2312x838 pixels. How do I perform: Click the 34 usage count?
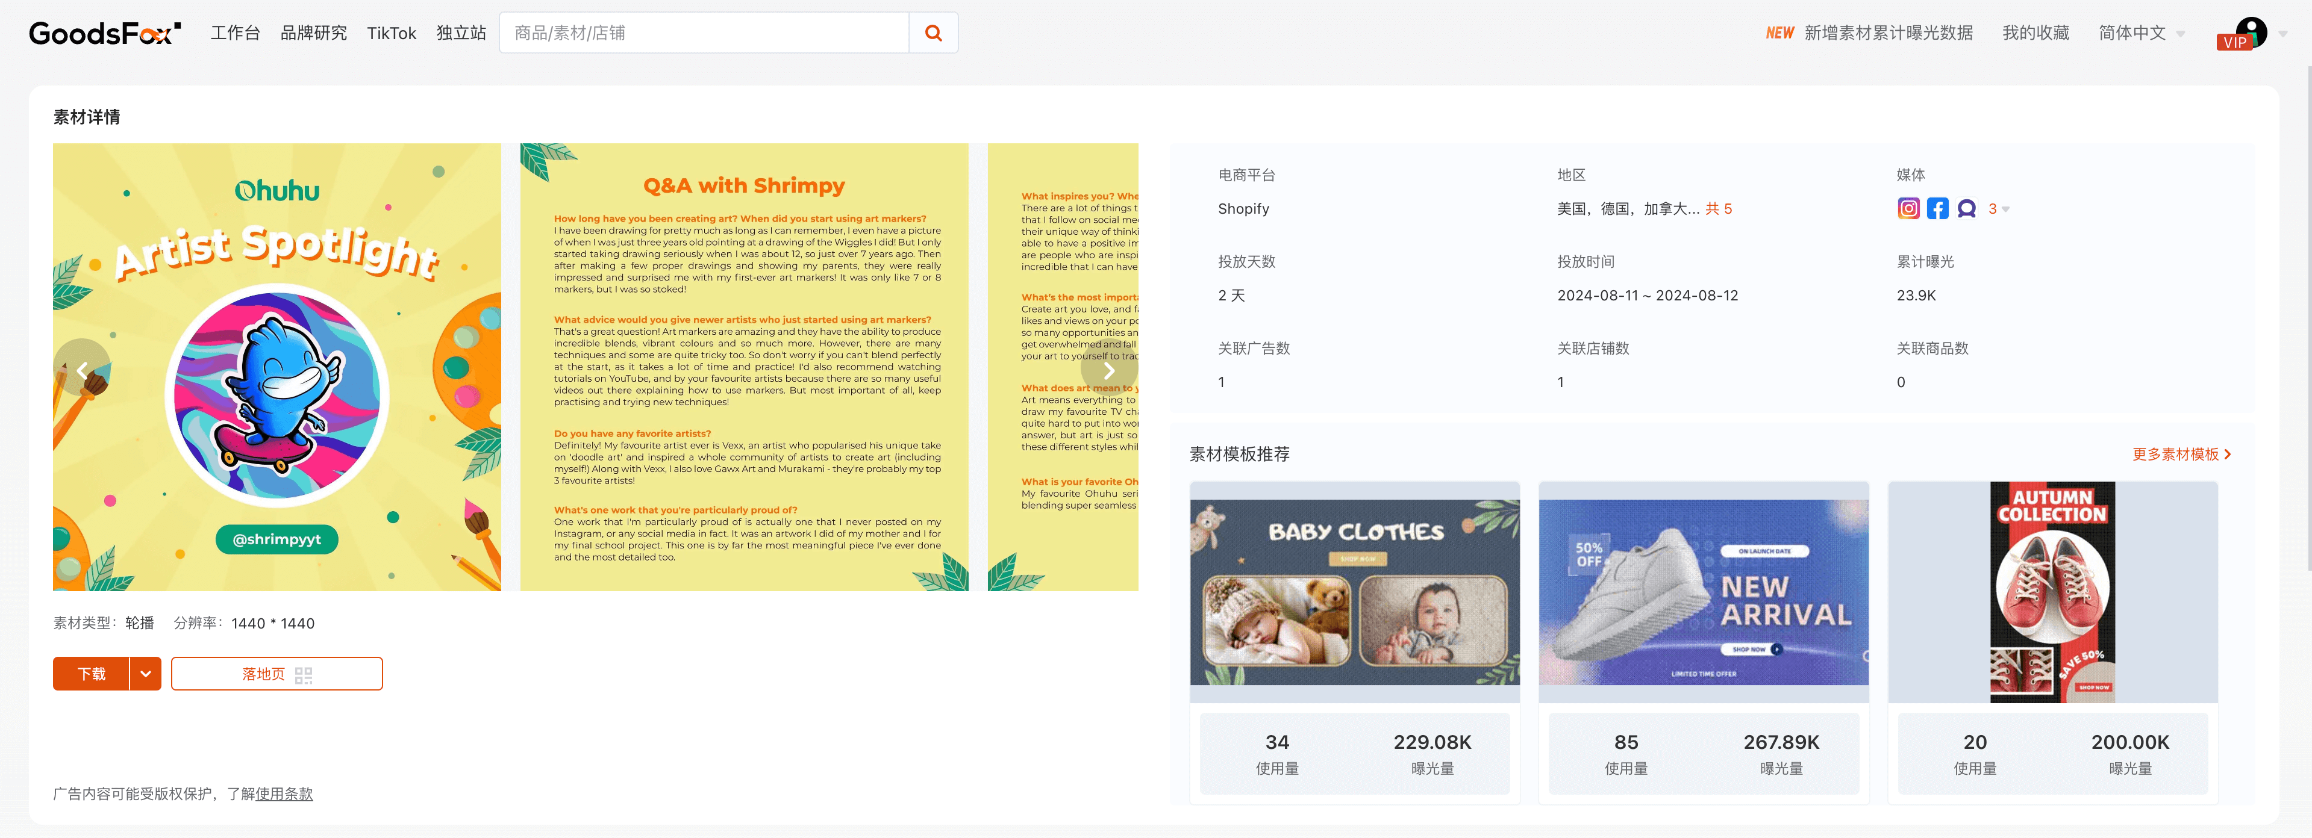pos(1277,742)
